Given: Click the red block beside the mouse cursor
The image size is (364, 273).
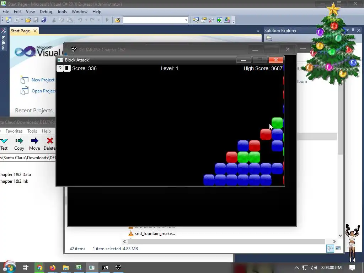Looking at the screenshot, I should click(266, 134).
